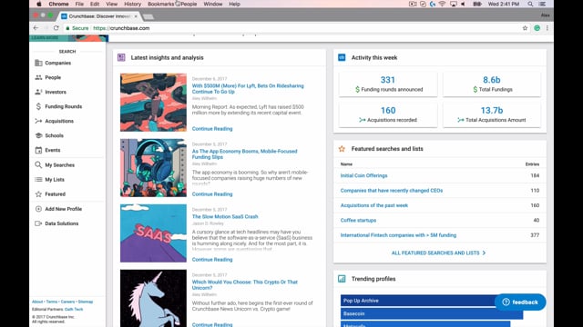Open the Lyft $500M article headline

pyautogui.click(x=248, y=89)
